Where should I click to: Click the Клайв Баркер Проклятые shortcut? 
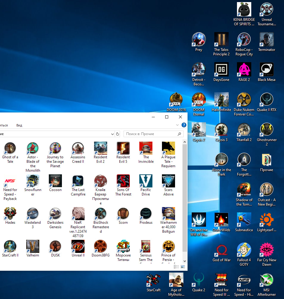pyautogui.click(x=101, y=181)
